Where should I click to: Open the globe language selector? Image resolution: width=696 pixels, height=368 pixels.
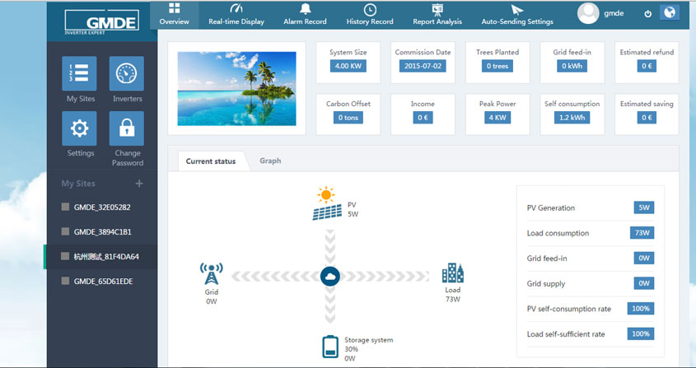[x=669, y=13]
